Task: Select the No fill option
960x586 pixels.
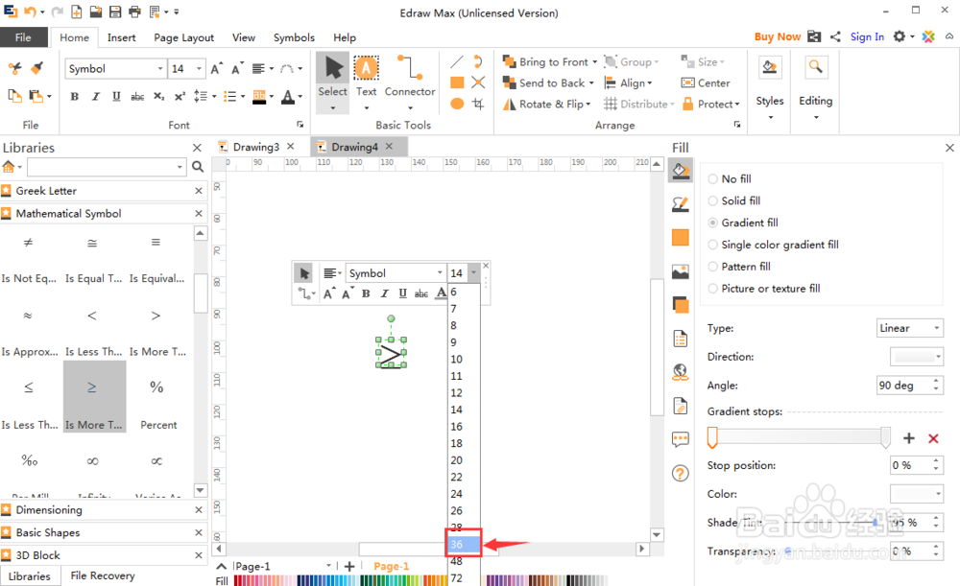Action: (x=730, y=178)
